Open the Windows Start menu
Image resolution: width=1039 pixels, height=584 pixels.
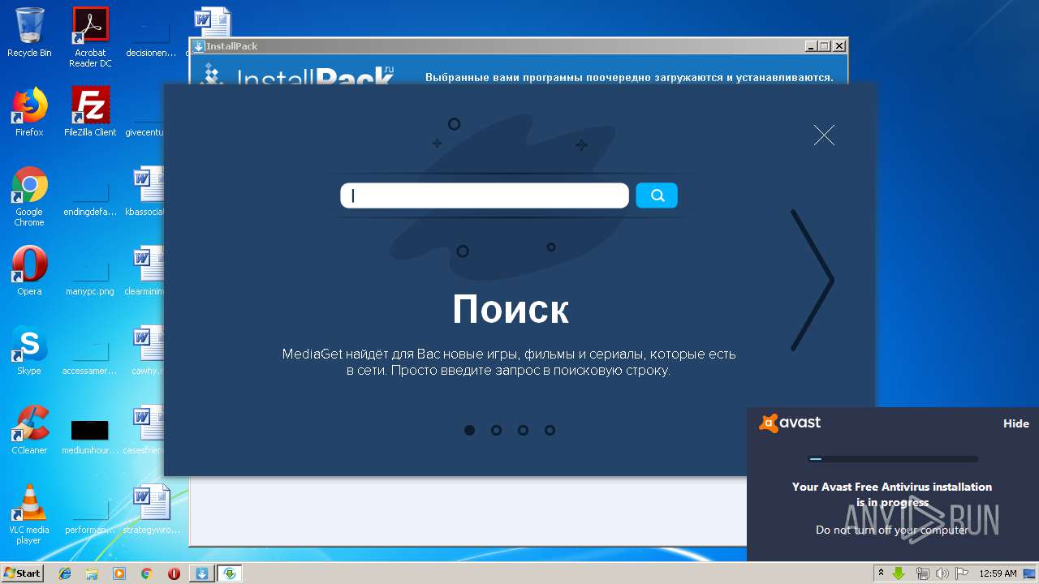pyautogui.click(x=22, y=573)
